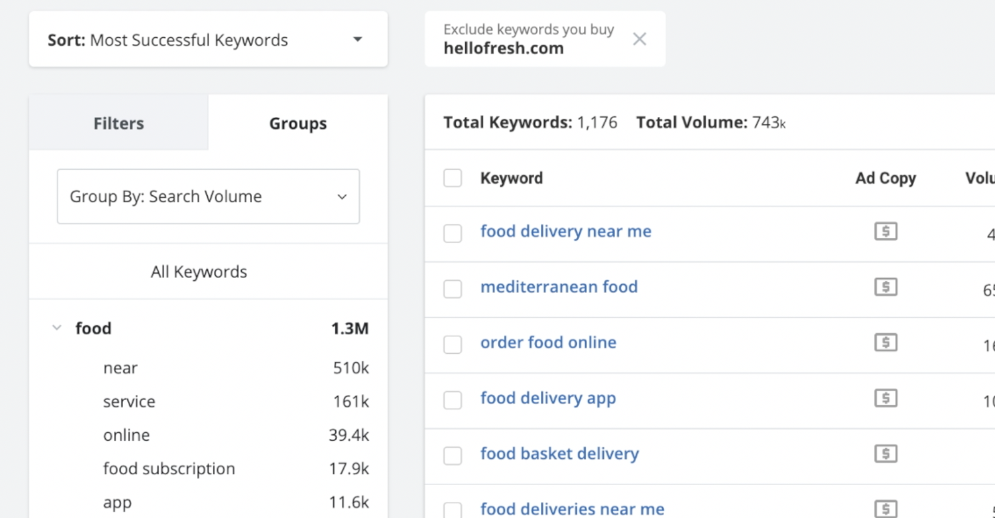Screen dimensions: 995x518
Task: Remove the hellofresh.com exclusion filter
Action: coord(639,39)
